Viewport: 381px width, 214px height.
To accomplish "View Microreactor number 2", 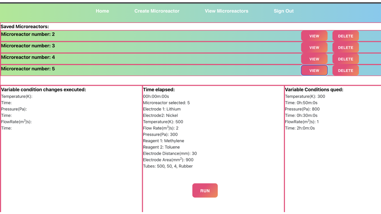I will pyautogui.click(x=314, y=36).
